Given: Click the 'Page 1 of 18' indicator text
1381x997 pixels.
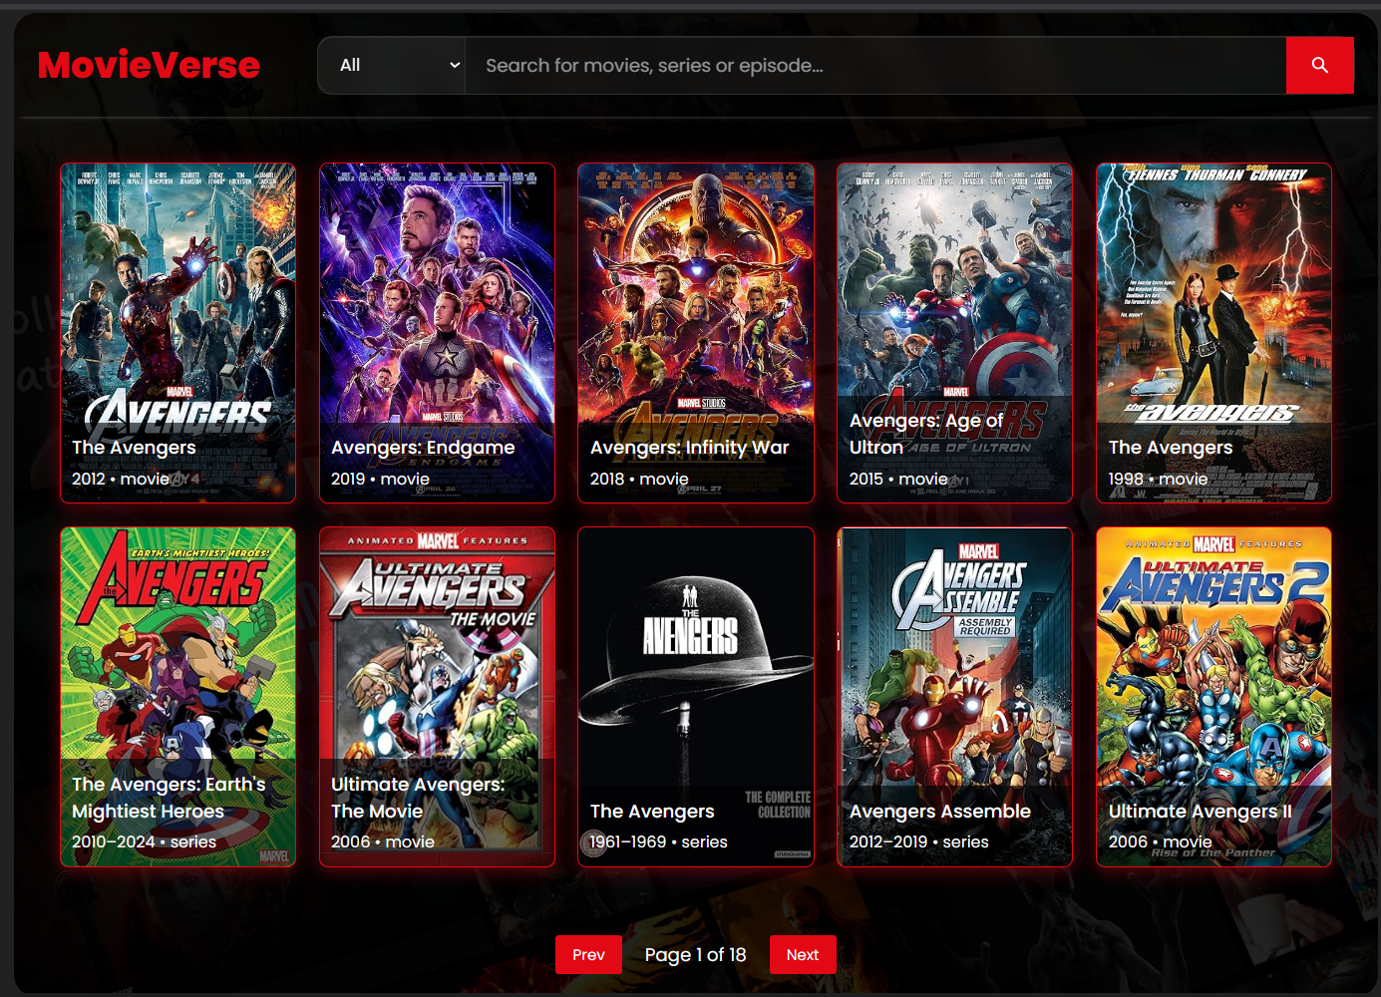Looking at the screenshot, I should [695, 955].
